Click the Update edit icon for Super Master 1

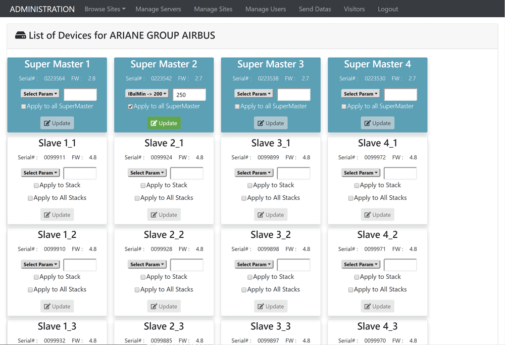tap(47, 123)
